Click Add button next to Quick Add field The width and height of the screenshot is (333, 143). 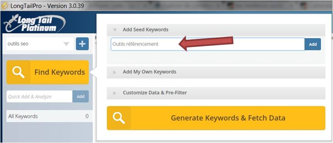coord(81,96)
